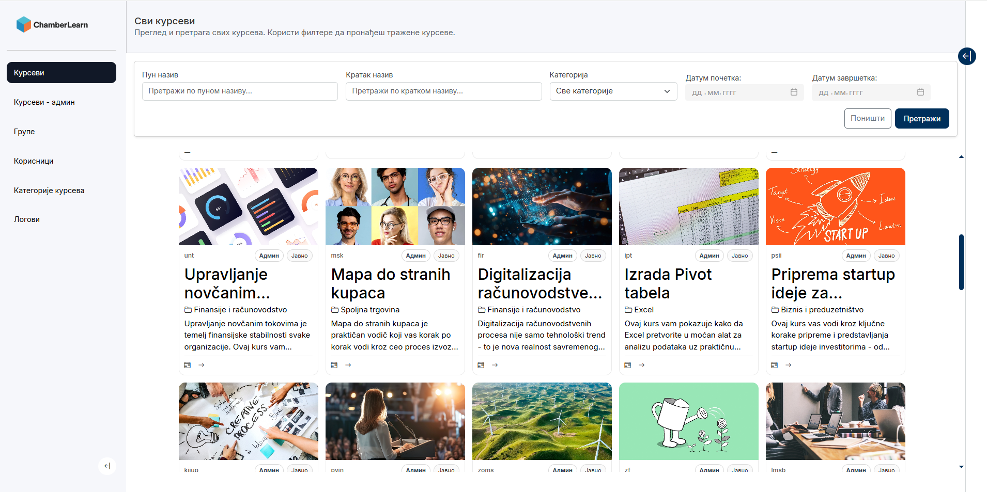The width and height of the screenshot is (987, 492).
Task: Open the Izrada Pivot tabela spreadsheet thumbnail
Action: click(x=689, y=207)
